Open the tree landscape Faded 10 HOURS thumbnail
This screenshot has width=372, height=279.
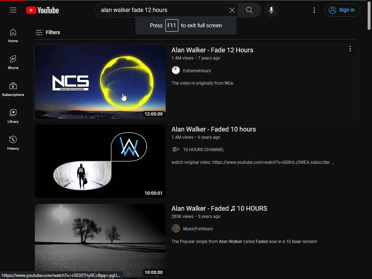[100, 240]
